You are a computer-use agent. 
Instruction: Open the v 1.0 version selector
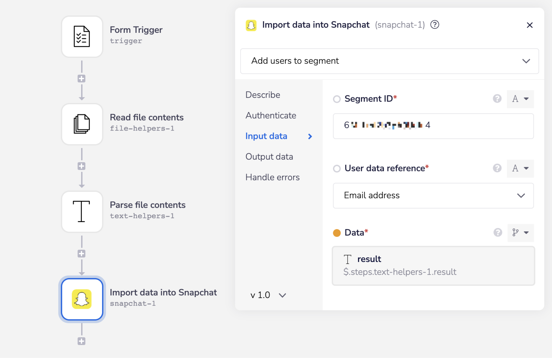point(268,295)
